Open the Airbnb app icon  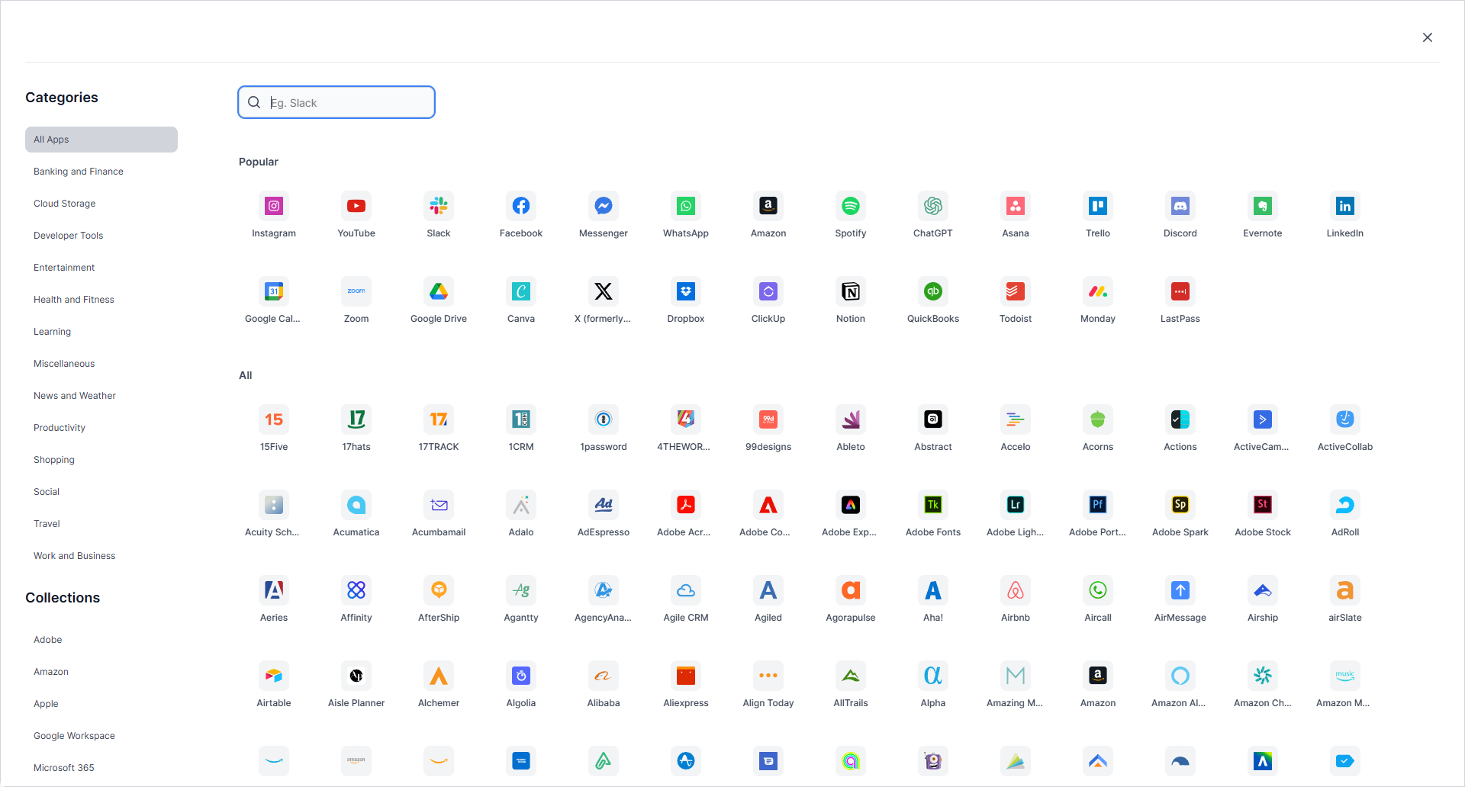pos(1016,590)
